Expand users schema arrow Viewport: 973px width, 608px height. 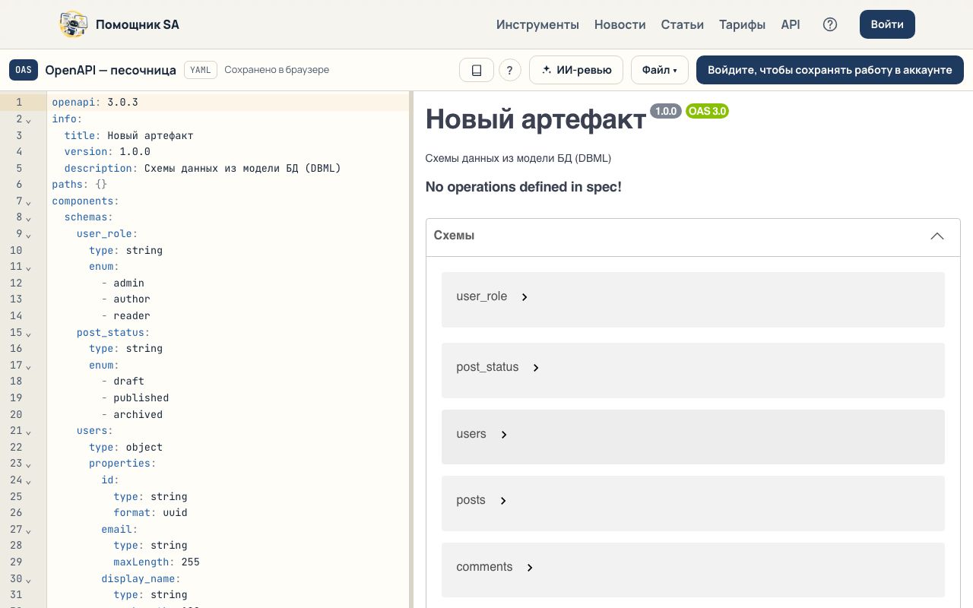(x=503, y=435)
